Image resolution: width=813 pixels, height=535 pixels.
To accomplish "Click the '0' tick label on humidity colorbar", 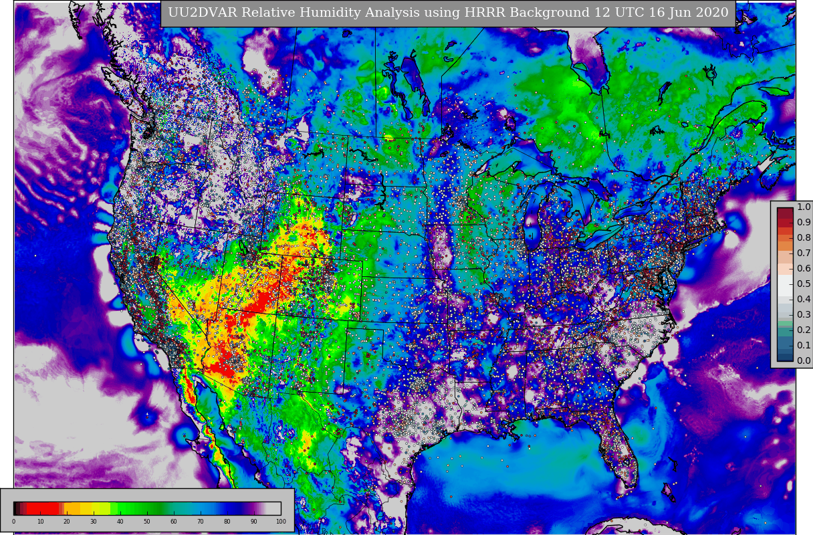I will click(x=13, y=521).
